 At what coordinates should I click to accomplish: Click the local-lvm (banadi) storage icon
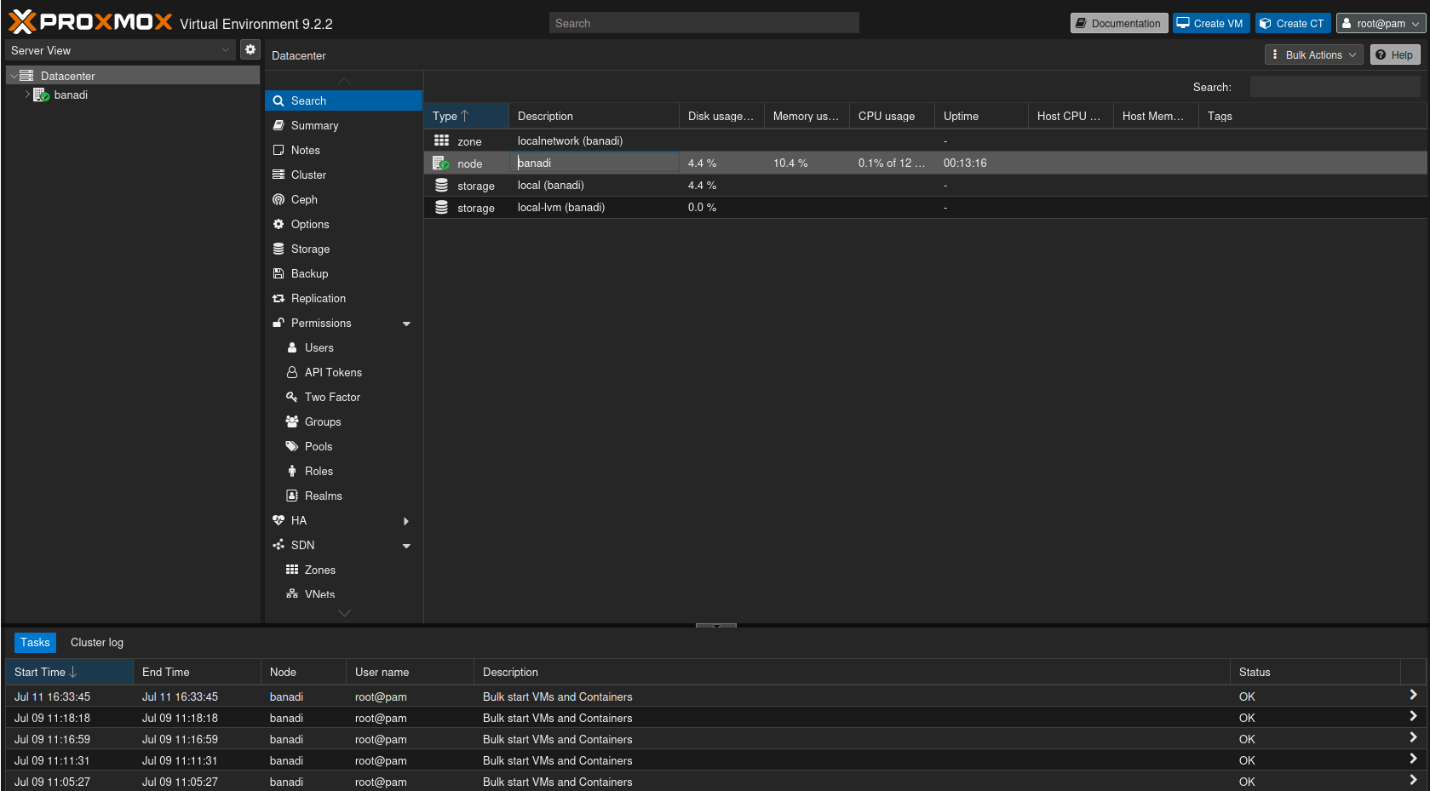[x=441, y=207]
